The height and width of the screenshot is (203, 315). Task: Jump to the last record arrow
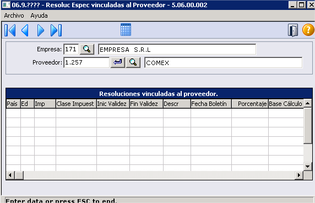click(x=56, y=30)
